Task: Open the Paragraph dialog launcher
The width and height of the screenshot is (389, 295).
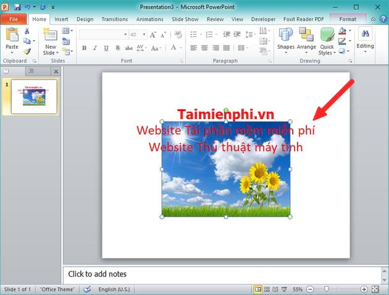Action: tap(270, 61)
